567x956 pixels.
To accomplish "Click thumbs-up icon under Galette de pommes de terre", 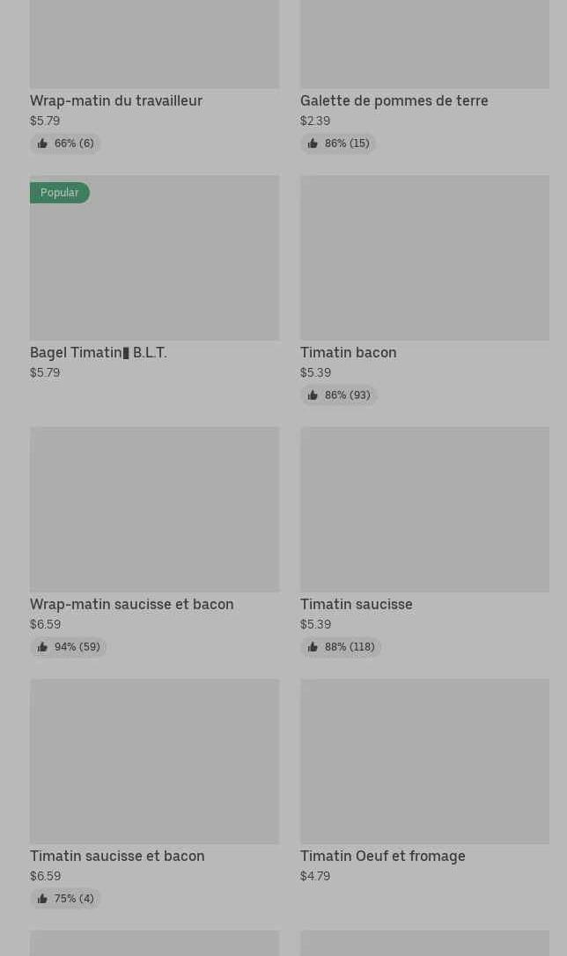I will point(313,143).
